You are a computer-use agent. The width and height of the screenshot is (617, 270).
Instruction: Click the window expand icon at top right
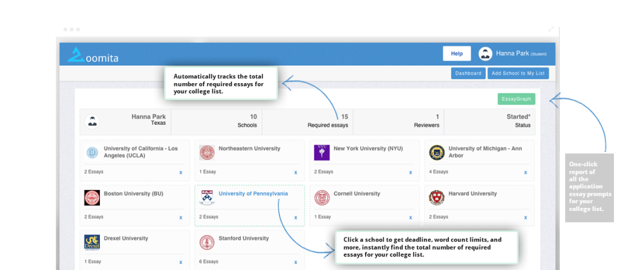click(x=551, y=29)
